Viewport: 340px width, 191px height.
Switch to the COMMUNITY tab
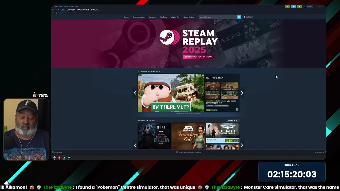(83, 10)
